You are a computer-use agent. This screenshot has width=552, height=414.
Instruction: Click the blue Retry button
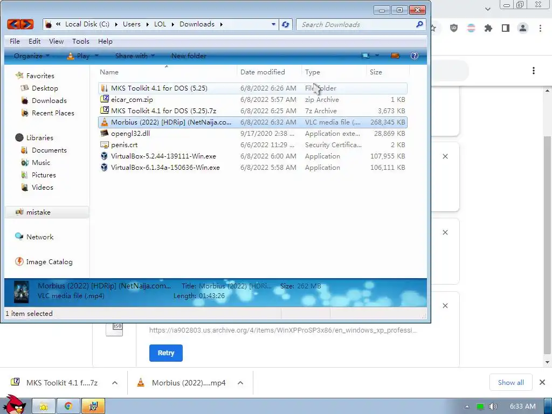tap(166, 353)
